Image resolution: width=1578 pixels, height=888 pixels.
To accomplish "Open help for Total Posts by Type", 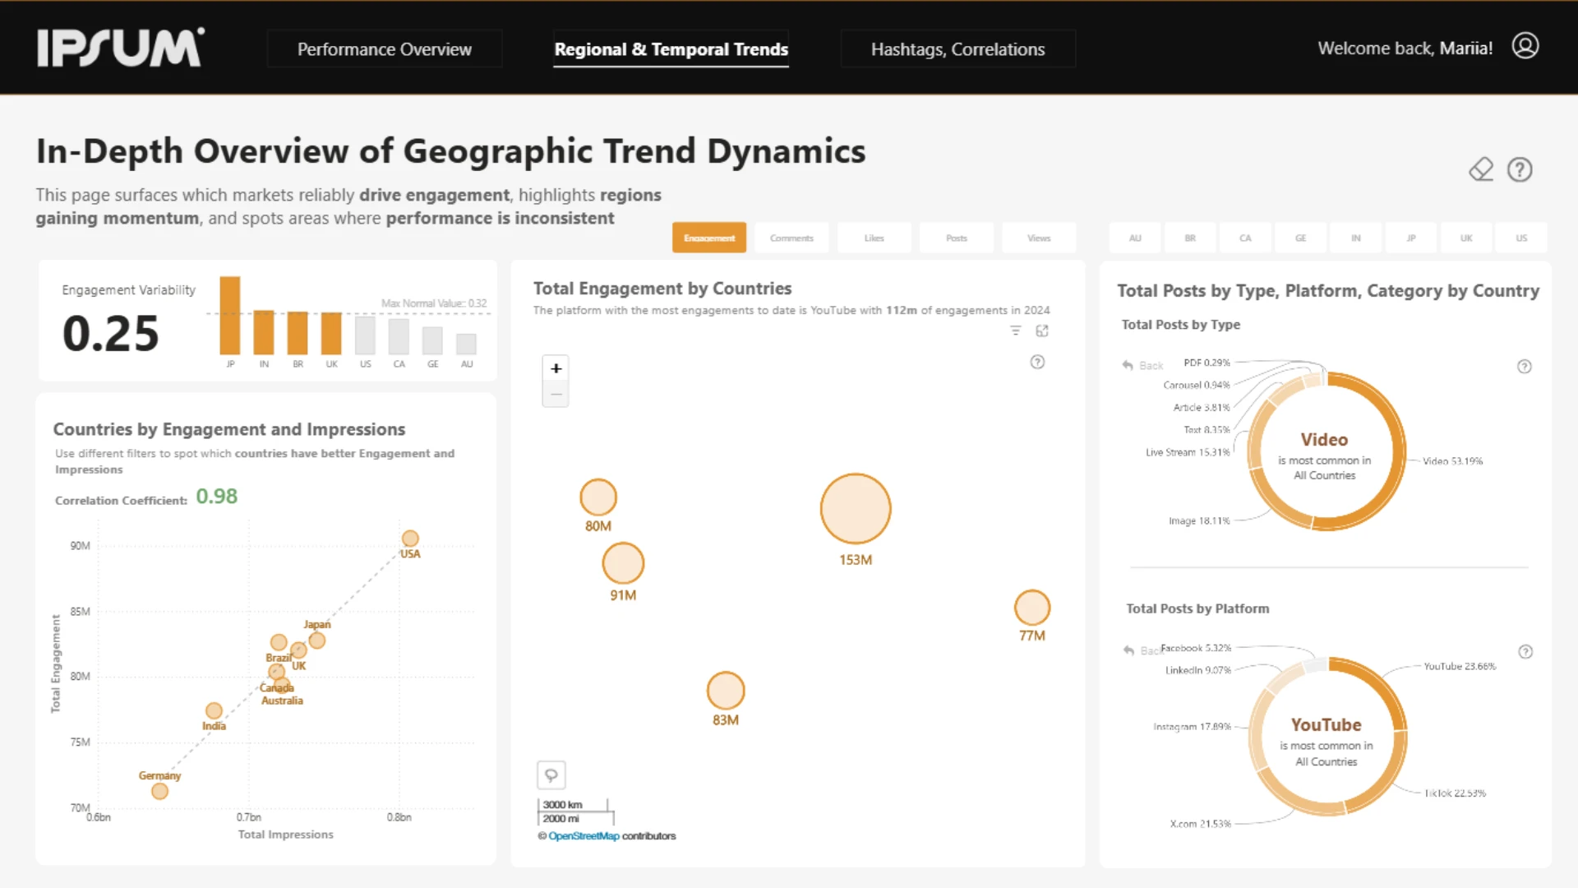I will point(1525,367).
